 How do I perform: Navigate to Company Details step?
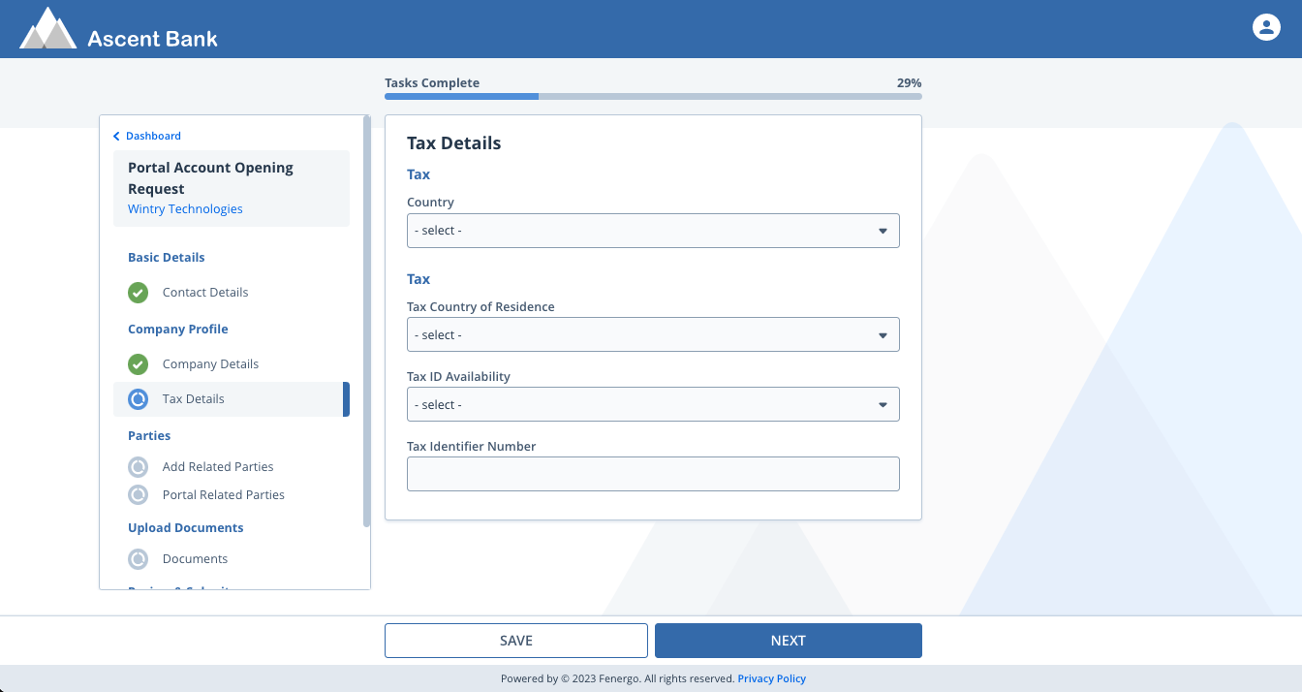pos(210,364)
